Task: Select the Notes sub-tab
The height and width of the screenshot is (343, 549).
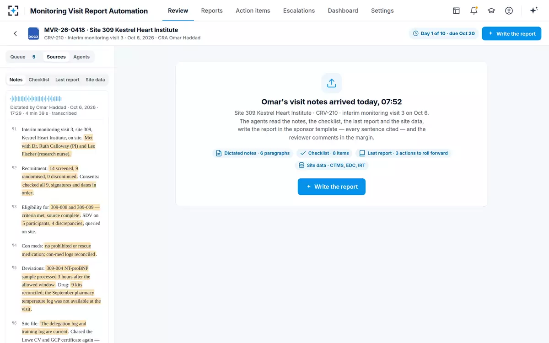Action: (x=16, y=80)
